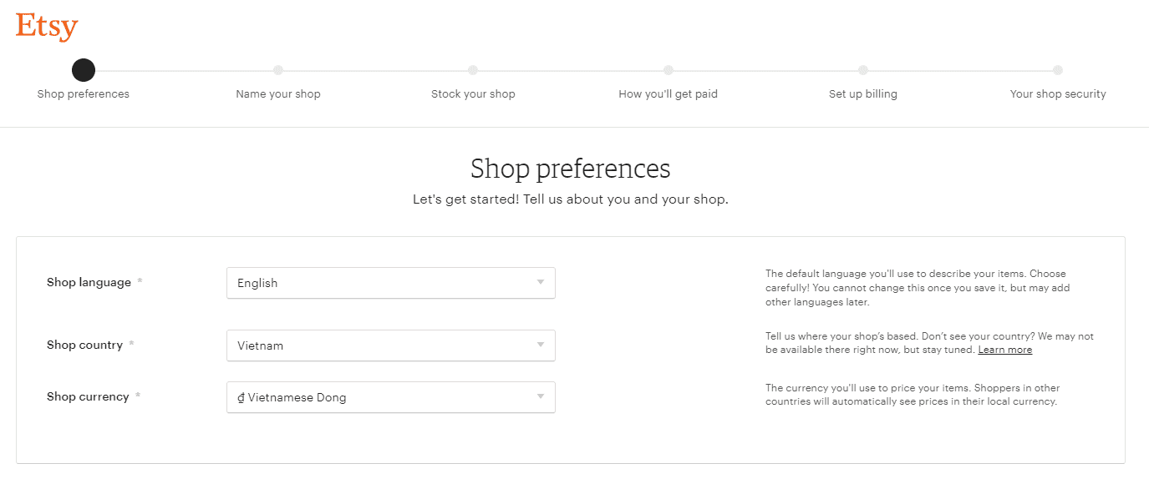Viewport: 1149px width, 484px height.
Task: Go to Set up billing step label
Action: click(863, 94)
